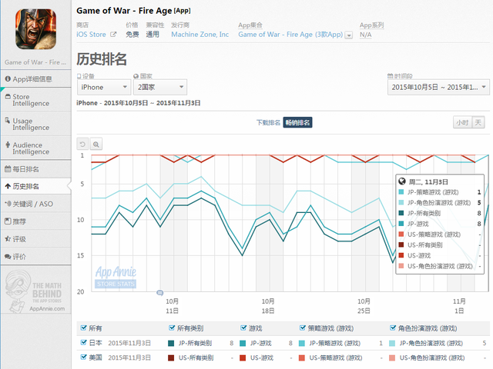Toggle the 角色扮演游戏 (游戏) column checkbox
The image size is (493, 369).
click(393, 328)
